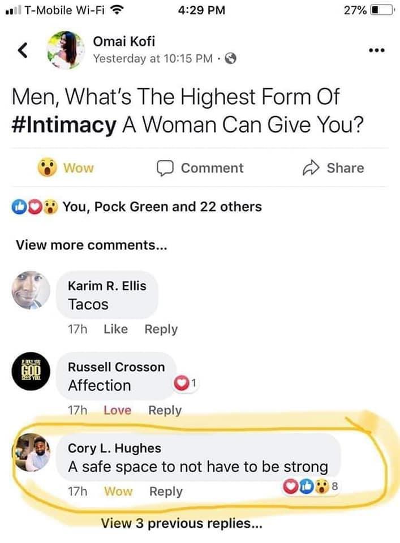Open the post reaction emoji summary icons
This screenshot has height=543, width=400.
[35, 207]
